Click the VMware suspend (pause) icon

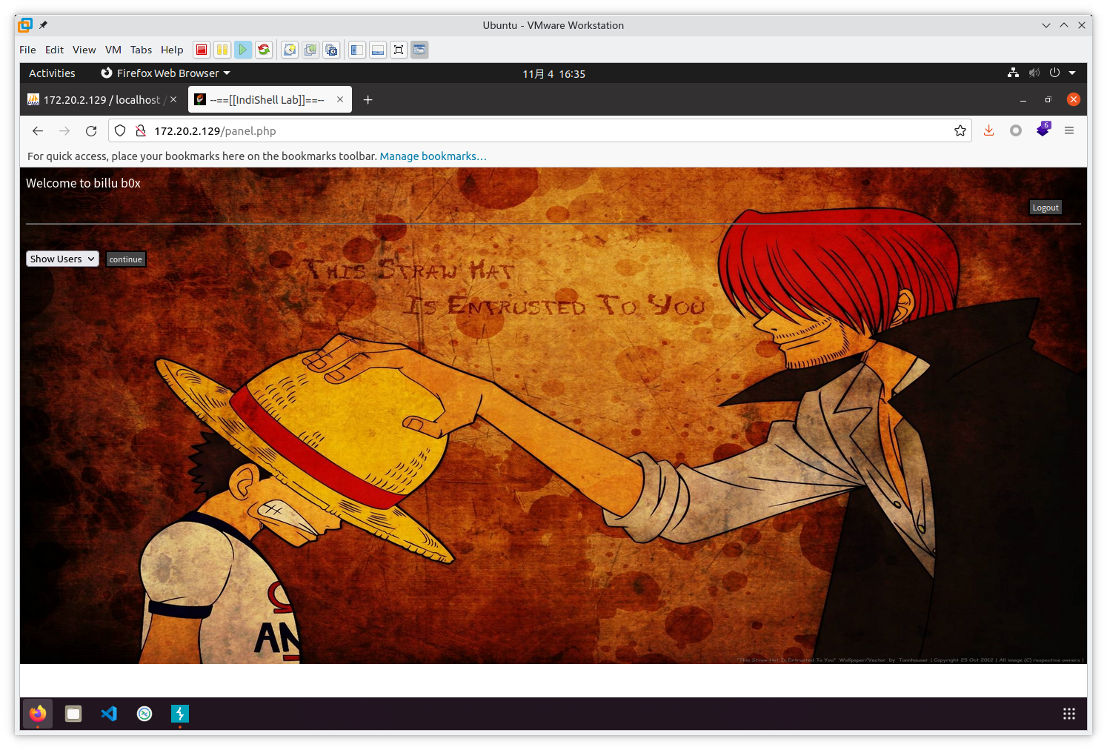point(222,50)
